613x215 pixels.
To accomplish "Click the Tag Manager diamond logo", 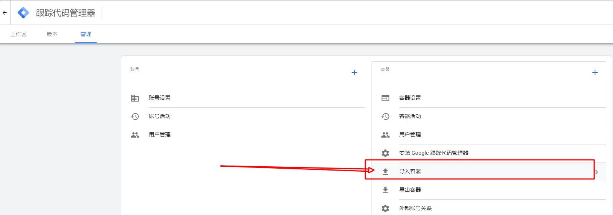I will [x=23, y=13].
